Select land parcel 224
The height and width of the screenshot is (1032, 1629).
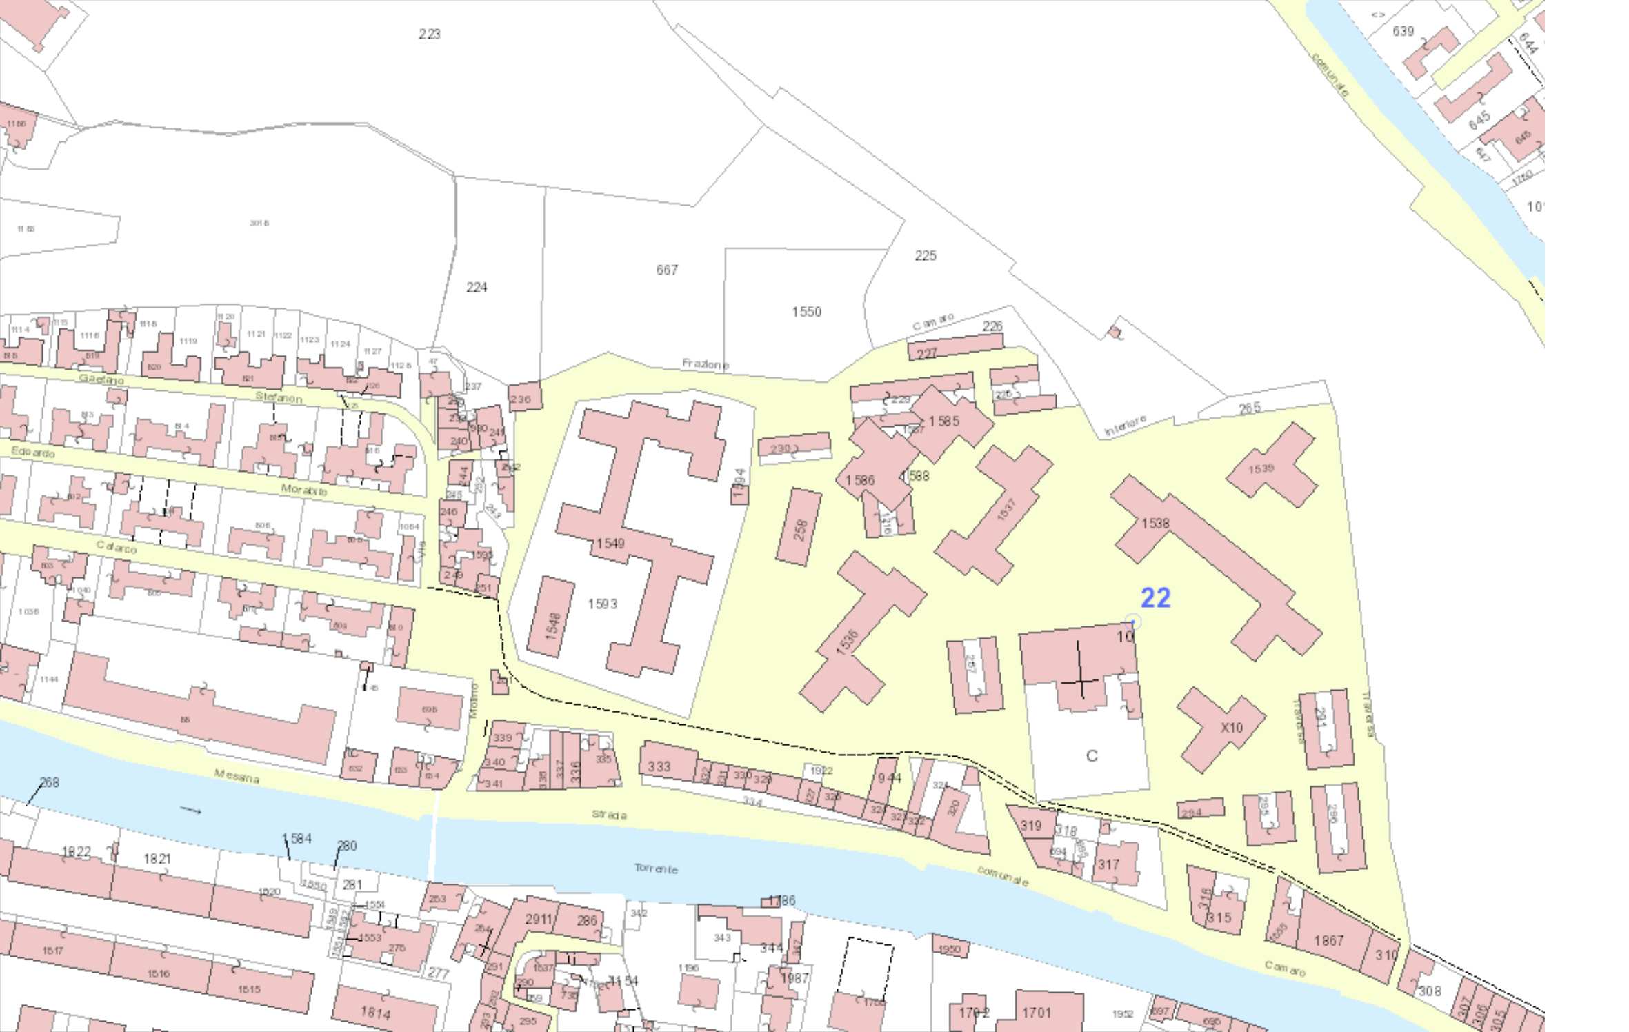[477, 287]
